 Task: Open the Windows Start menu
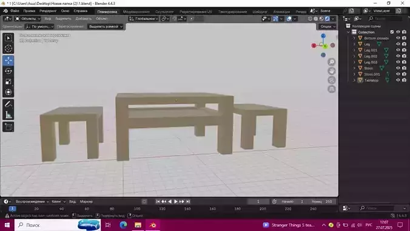tap(7, 225)
